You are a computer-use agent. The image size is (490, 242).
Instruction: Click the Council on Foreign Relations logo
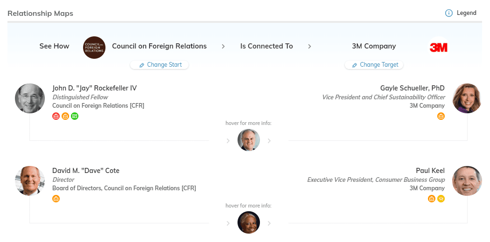[94, 48]
